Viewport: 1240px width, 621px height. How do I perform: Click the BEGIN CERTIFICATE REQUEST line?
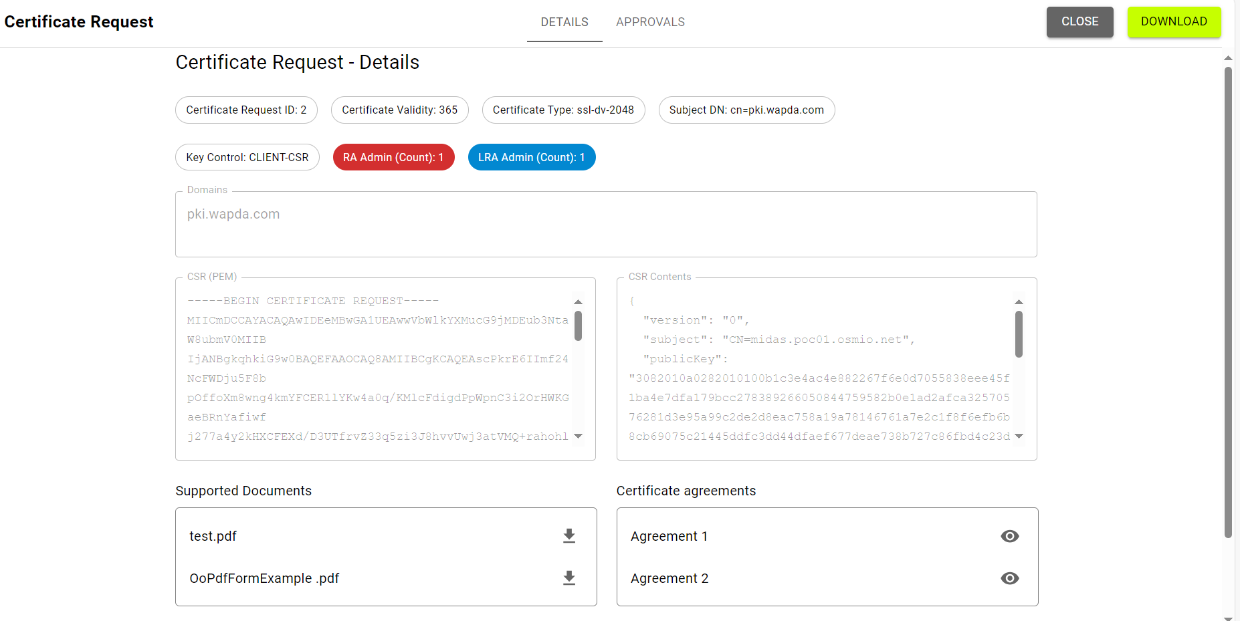[x=313, y=301]
